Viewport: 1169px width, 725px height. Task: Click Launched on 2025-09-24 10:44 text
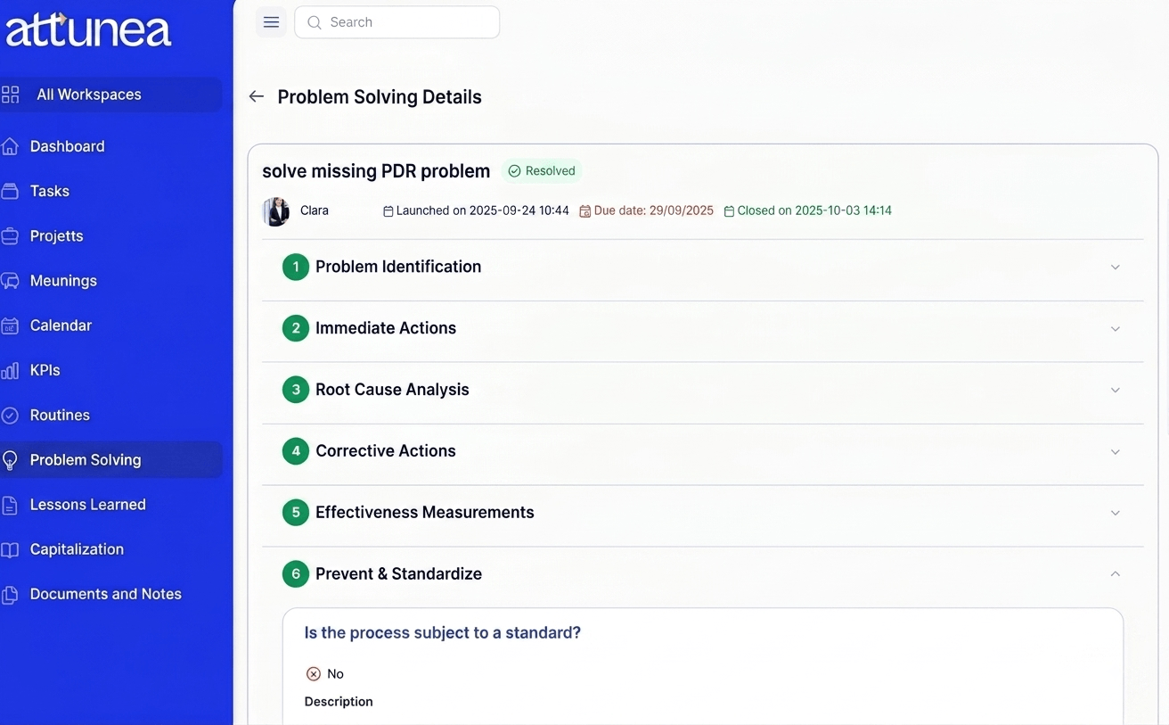pyautogui.click(x=482, y=211)
